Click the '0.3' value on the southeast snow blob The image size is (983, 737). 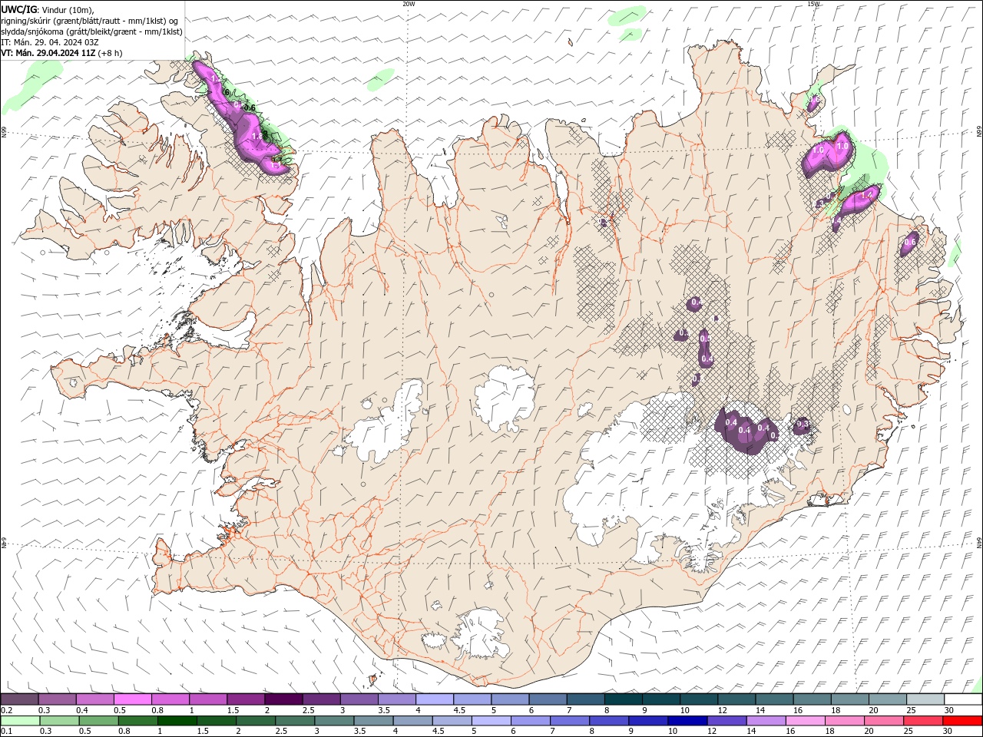(803, 424)
